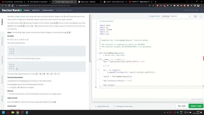Screen dimensions: 204x115
Task: Open the Prepare menu item
Action: (x=26, y=10)
